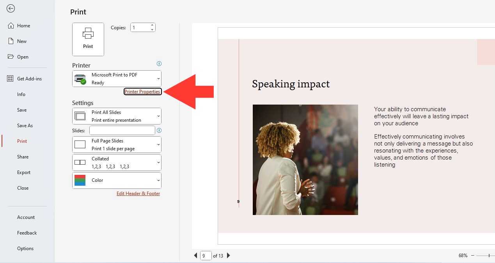Click the Collated pages icon
The width and height of the screenshot is (495, 263).
tap(80, 162)
